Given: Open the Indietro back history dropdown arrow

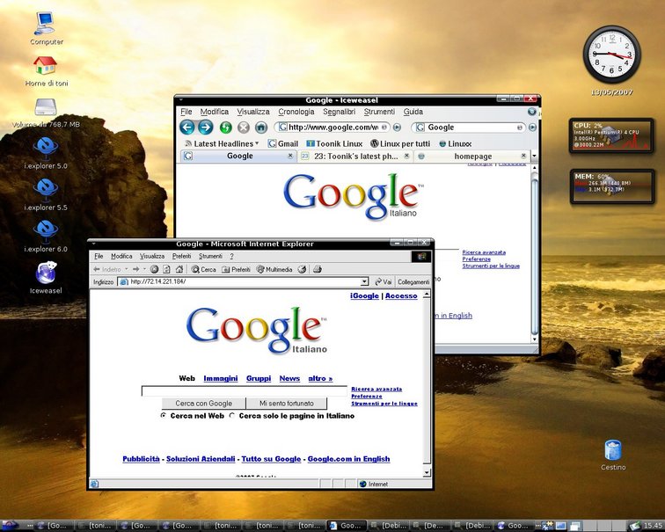Looking at the screenshot, I should (126, 269).
